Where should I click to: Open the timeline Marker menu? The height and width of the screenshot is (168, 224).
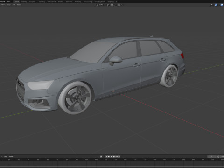(x=11, y=157)
